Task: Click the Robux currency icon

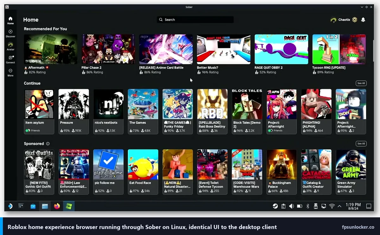Action: pyautogui.click(x=355, y=20)
